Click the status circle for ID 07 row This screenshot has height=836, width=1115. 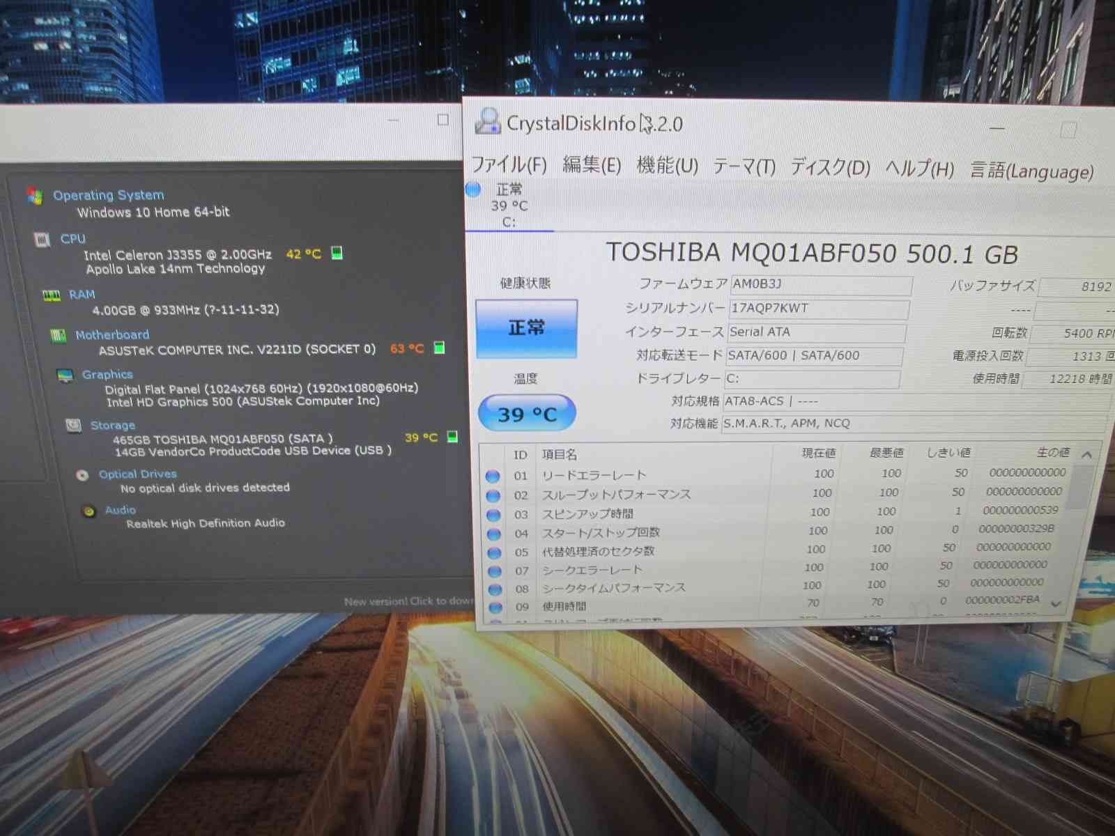point(495,571)
